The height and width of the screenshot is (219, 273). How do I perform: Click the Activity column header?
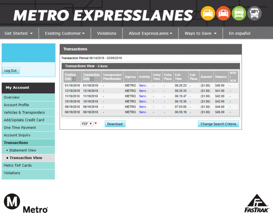pyautogui.click(x=144, y=77)
